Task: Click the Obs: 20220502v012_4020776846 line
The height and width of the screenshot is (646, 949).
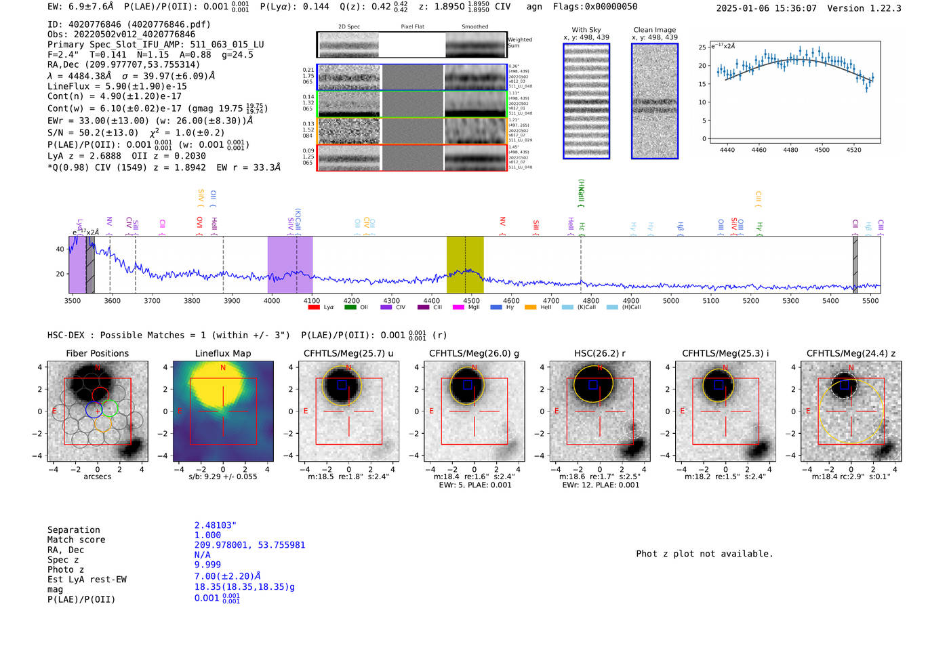Action: (121, 35)
